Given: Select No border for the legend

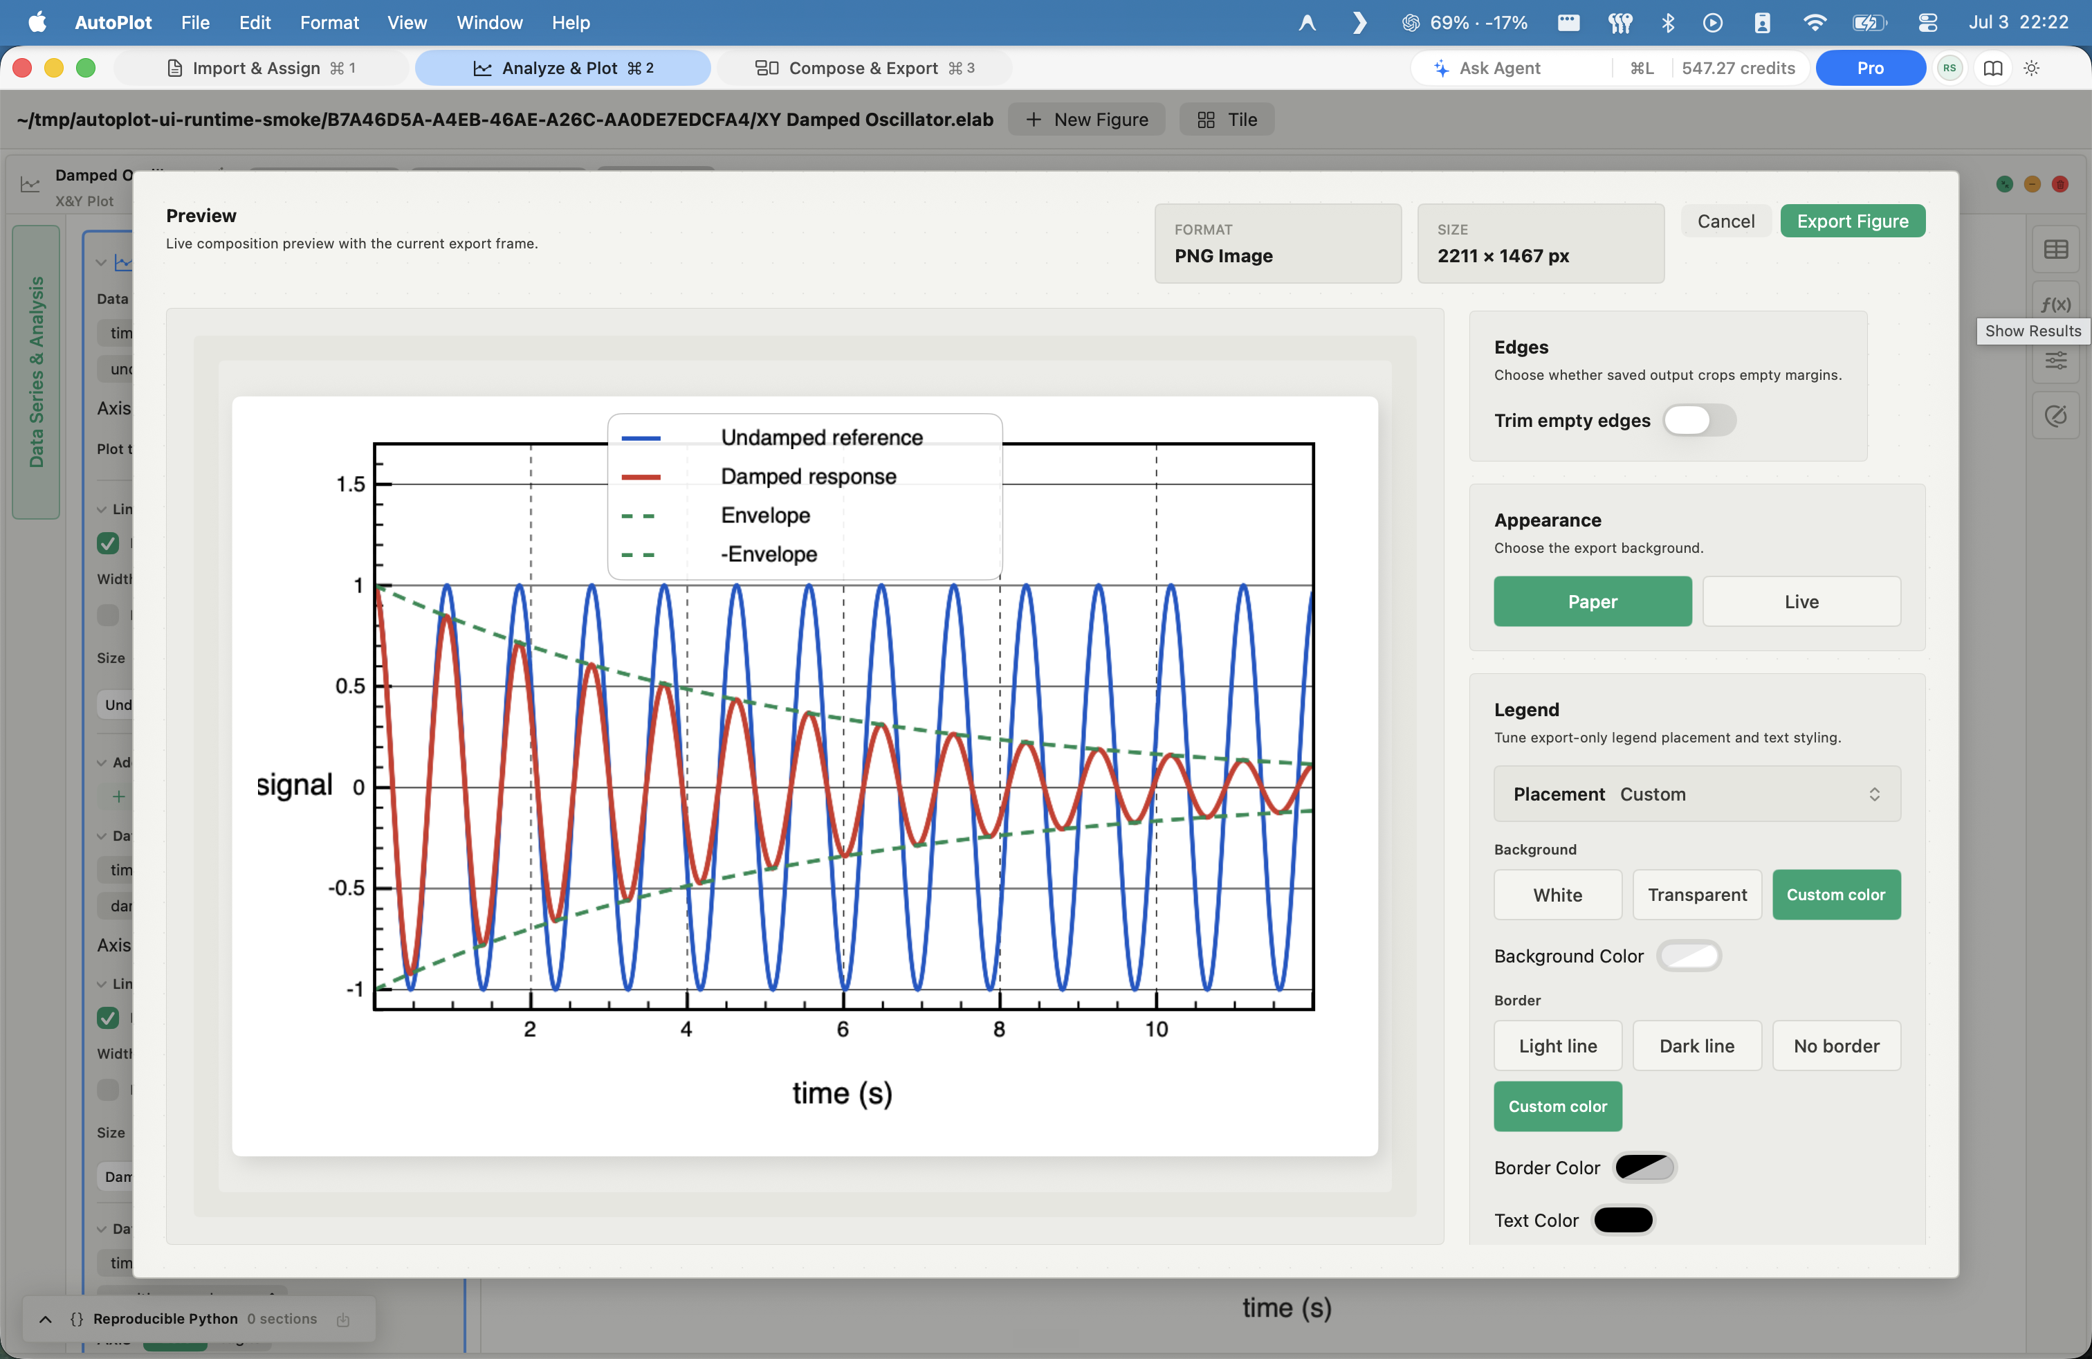Looking at the screenshot, I should pos(1835,1045).
